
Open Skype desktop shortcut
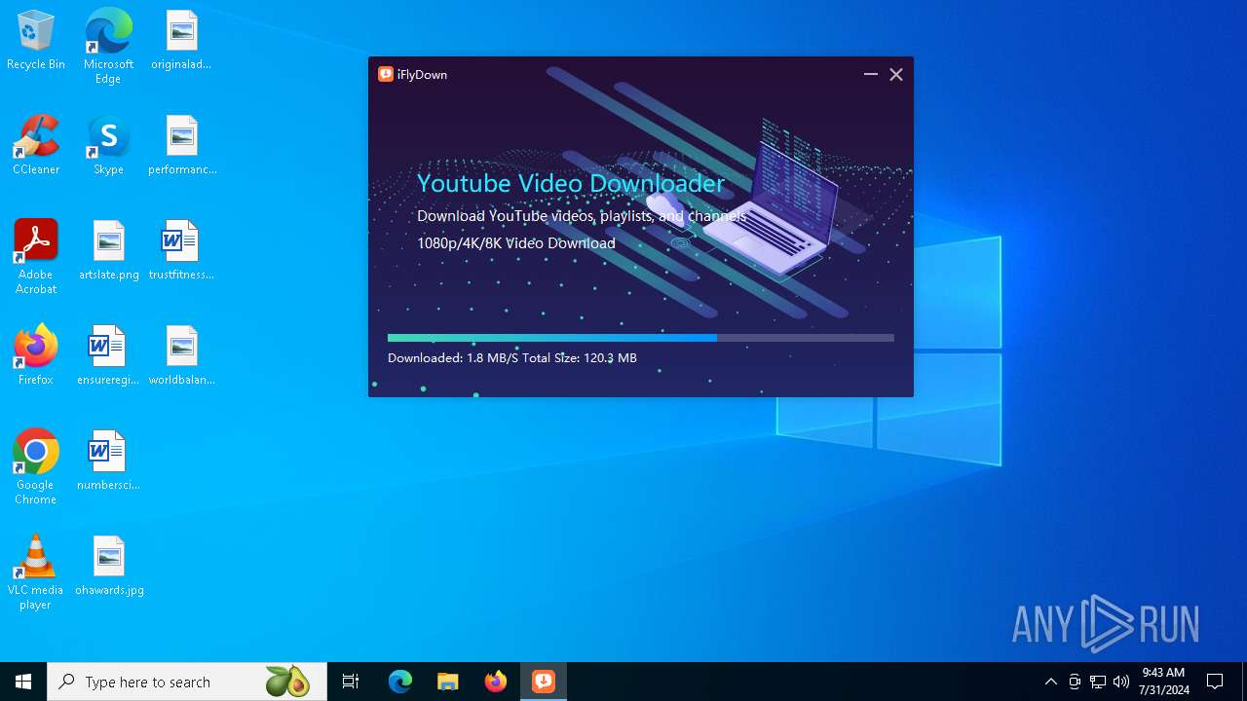click(108, 145)
